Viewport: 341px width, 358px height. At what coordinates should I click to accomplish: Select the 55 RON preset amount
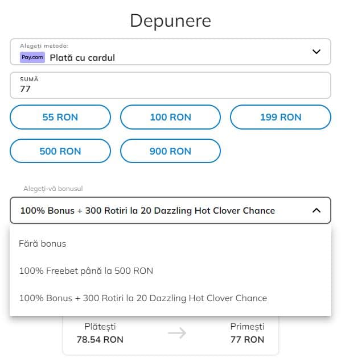[x=60, y=117]
